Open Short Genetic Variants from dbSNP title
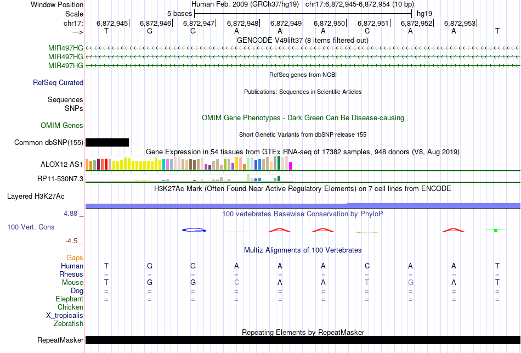 pyautogui.click(x=303, y=135)
